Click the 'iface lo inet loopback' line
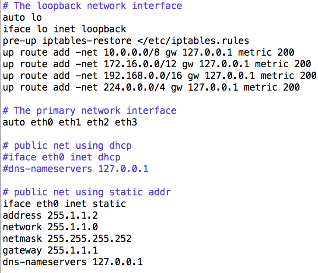The image size is (318, 273). (64, 29)
